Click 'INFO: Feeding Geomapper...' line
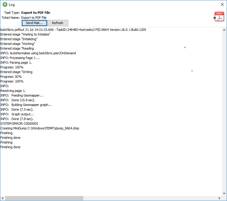 pyautogui.click(x=22, y=95)
